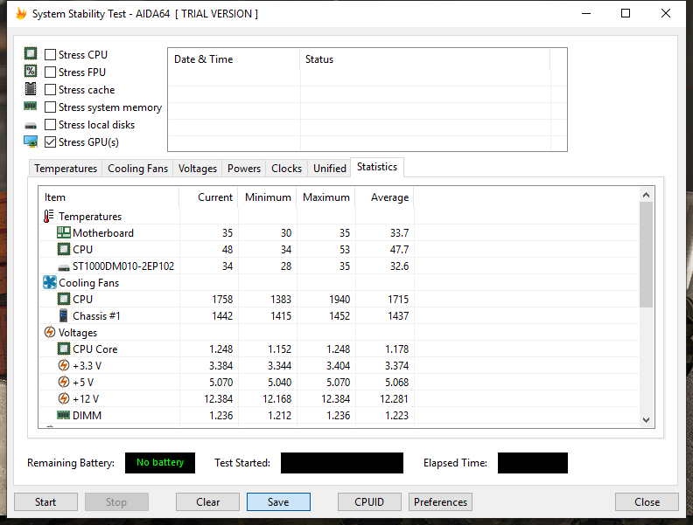Select the Unified tab
Viewport: 693px width, 525px height.
pos(329,169)
